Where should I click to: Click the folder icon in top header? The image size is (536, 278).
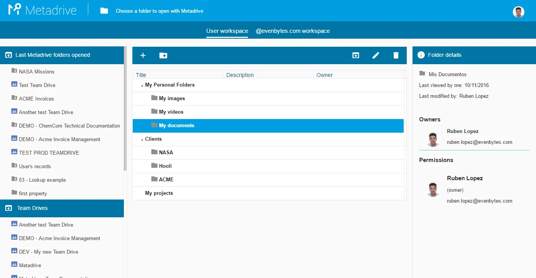pyautogui.click(x=104, y=11)
